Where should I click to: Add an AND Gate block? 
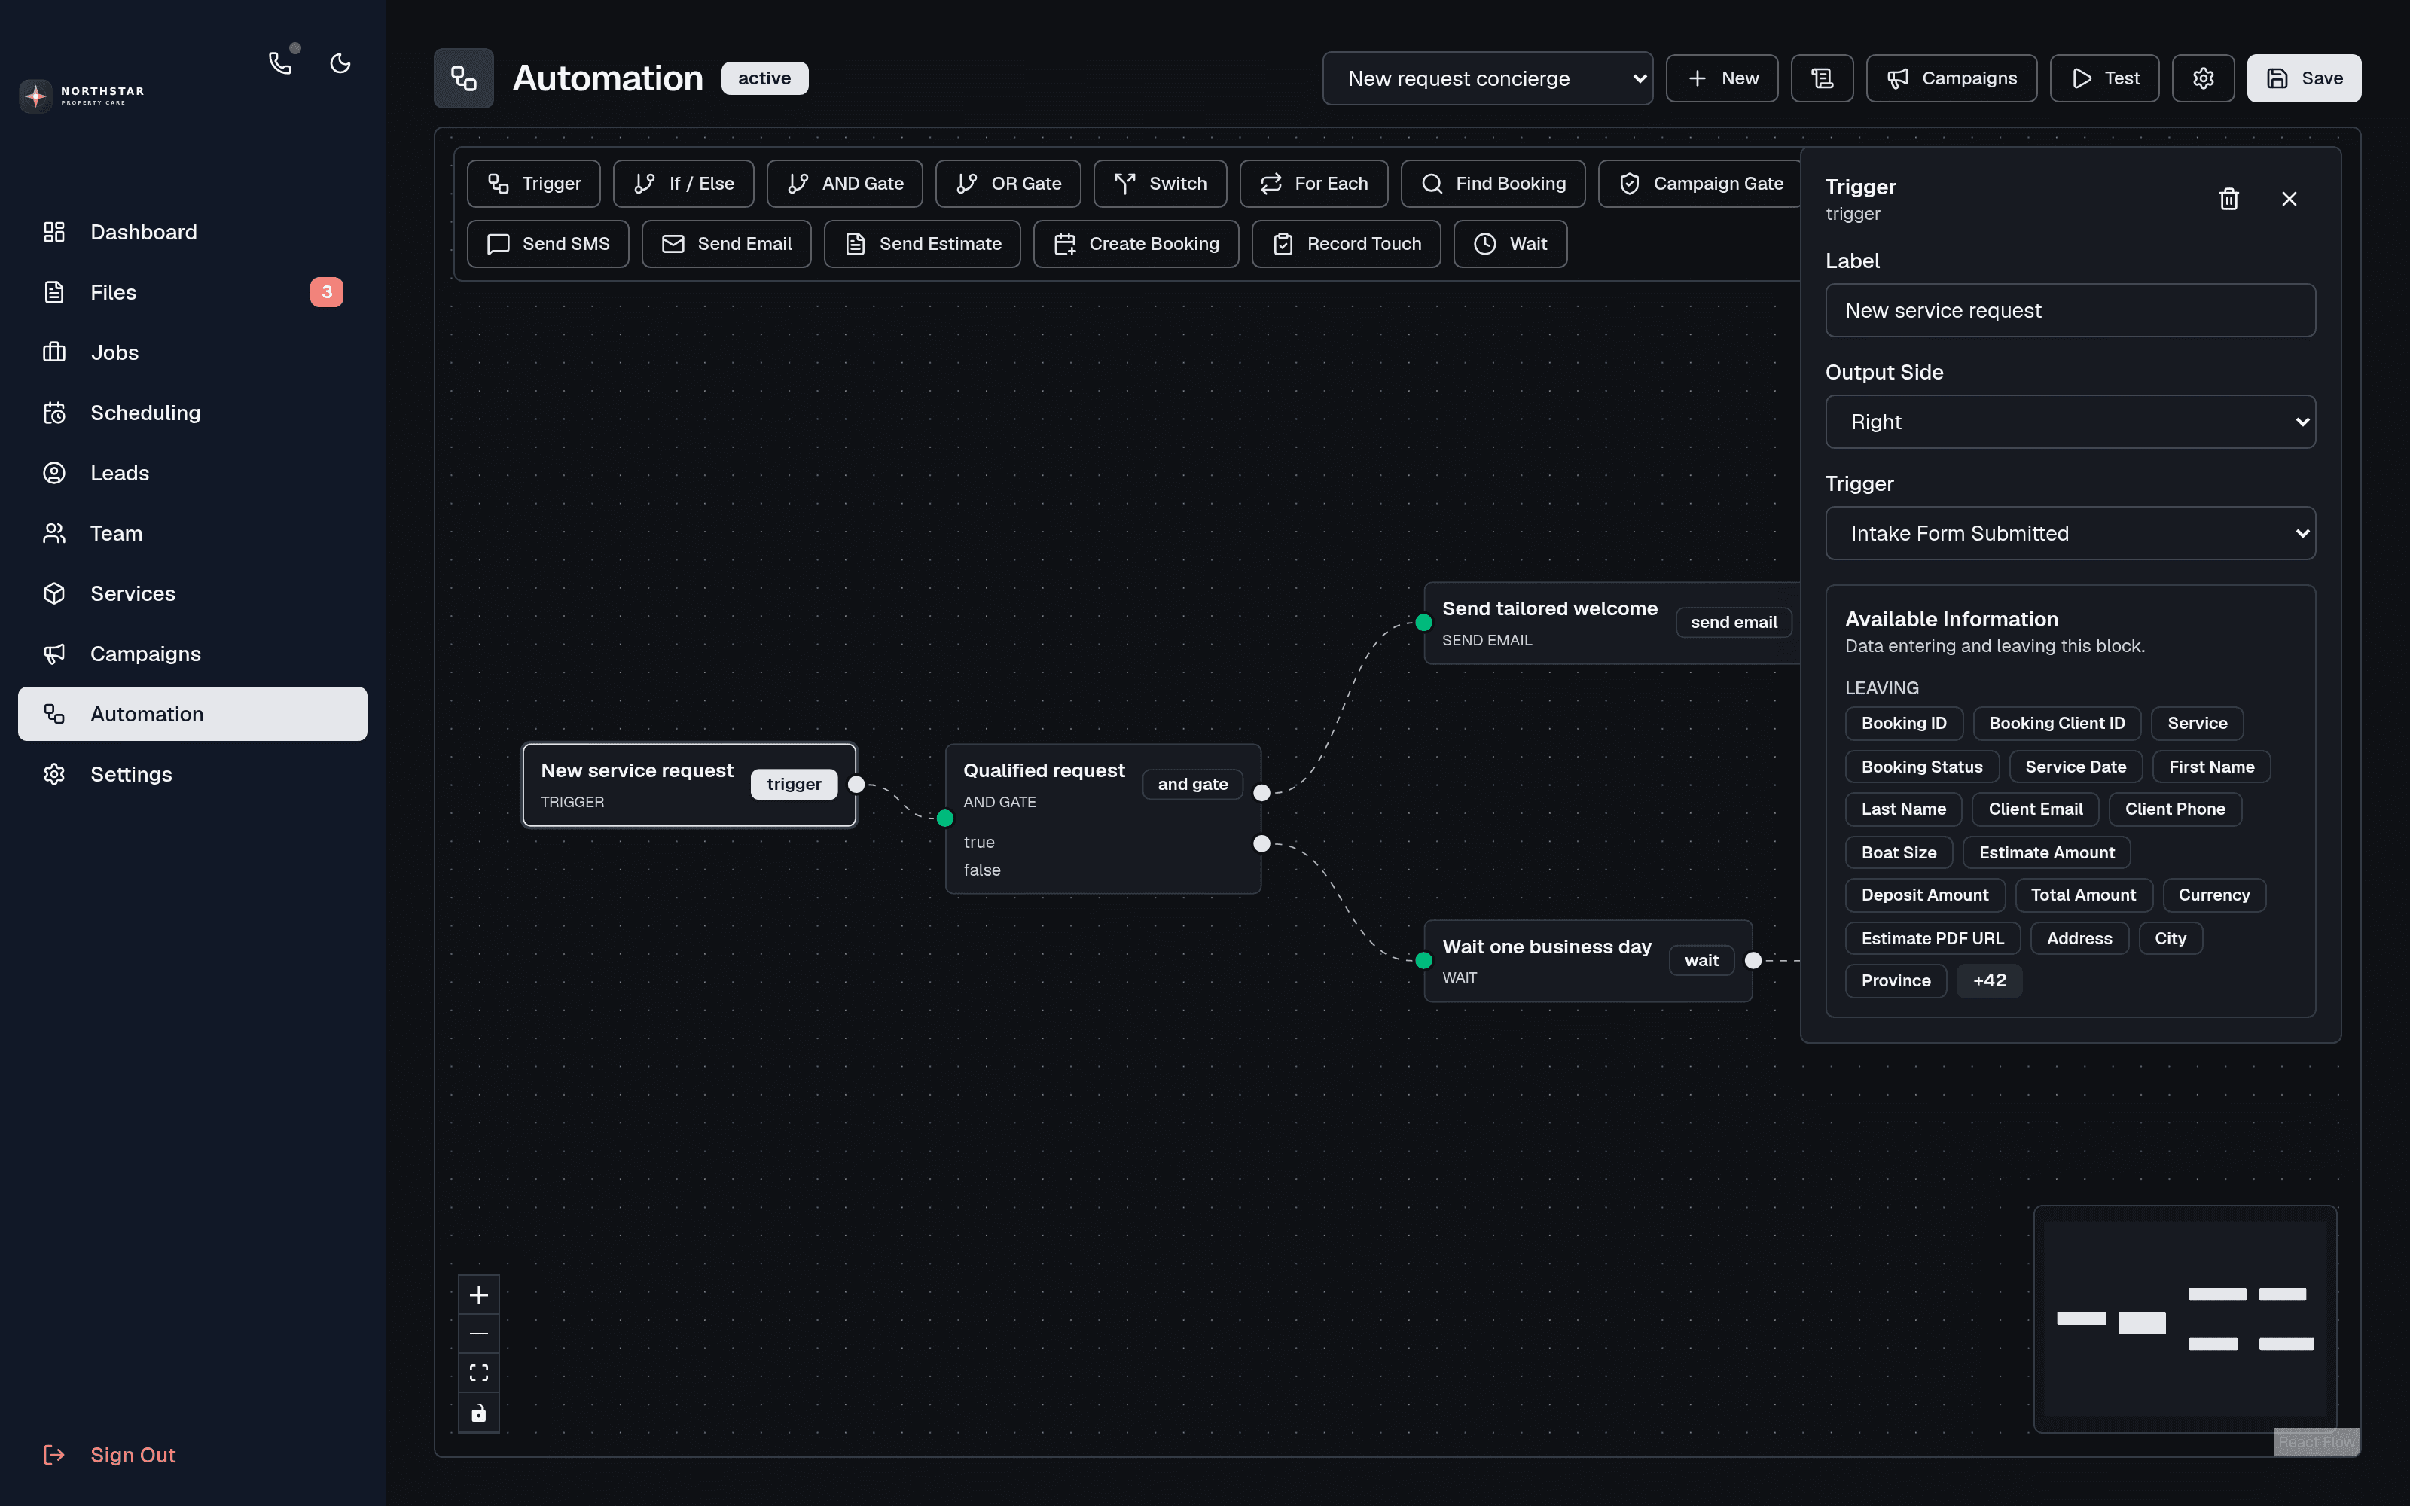click(x=844, y=183)
